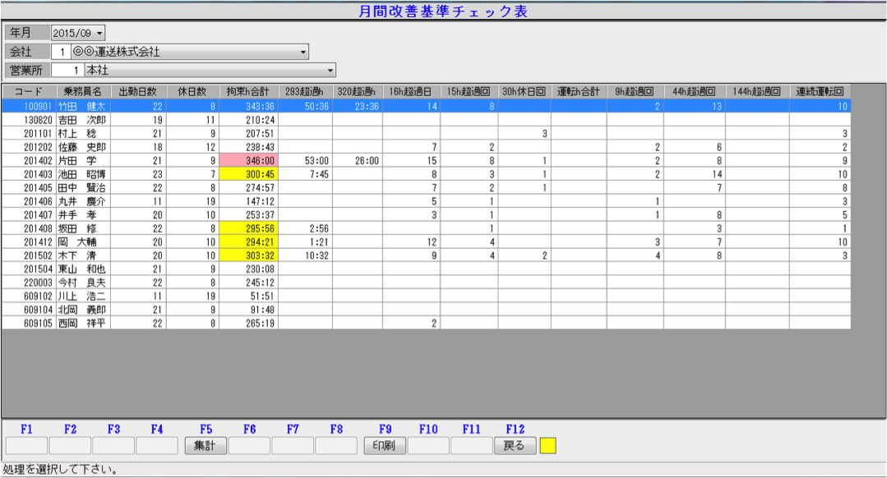This screenshot has width=887, height=478.
Task: Click the 53:00 cell for 片田 学
Action: pos(305,160)
